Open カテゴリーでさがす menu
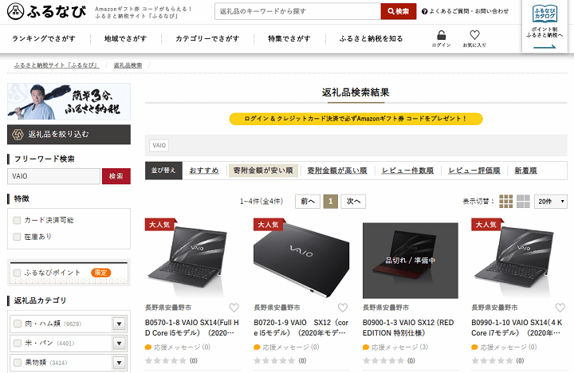 tap(207, 38)
